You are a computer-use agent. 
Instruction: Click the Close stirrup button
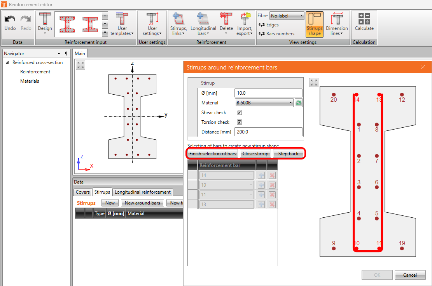click(x=255, y=154)
